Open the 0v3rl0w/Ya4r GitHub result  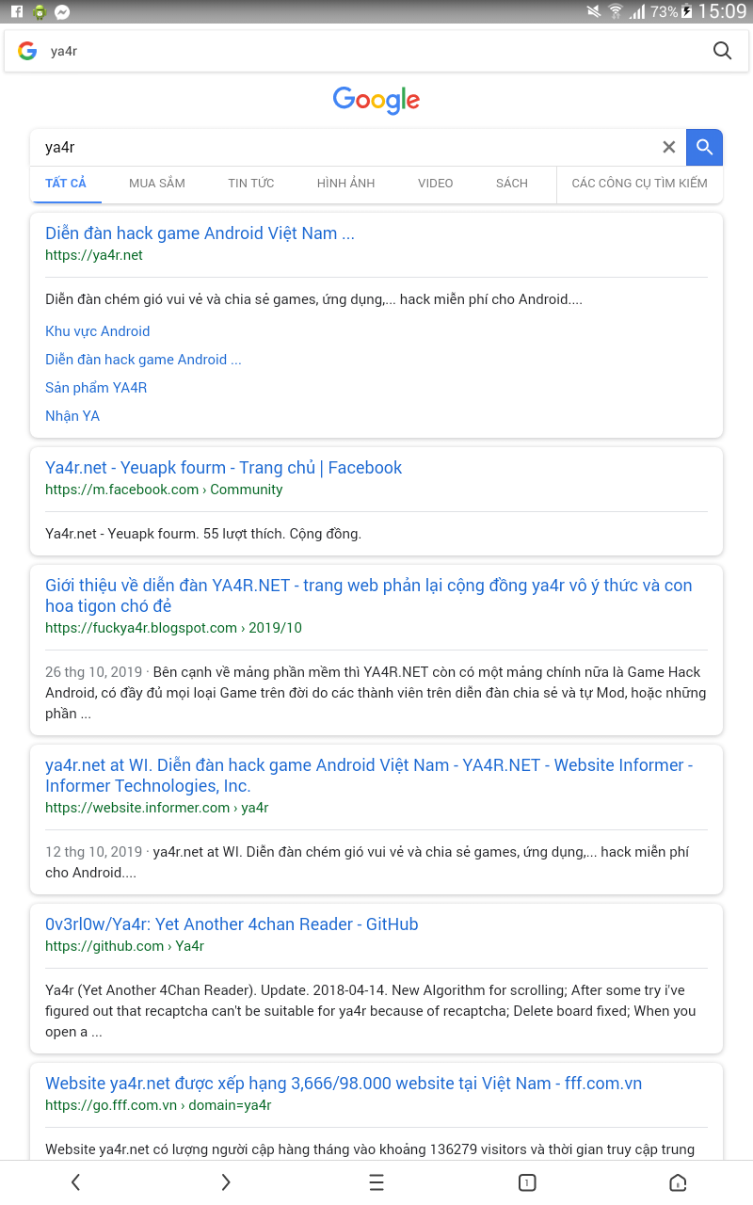232,924
